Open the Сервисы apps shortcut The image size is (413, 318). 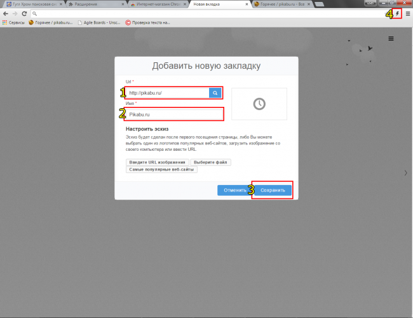pyautogui.click(x=13, y=23)
